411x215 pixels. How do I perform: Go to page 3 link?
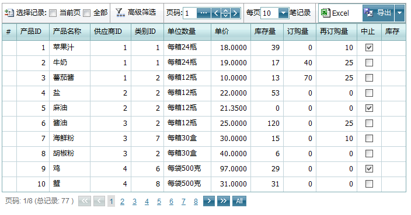point(134,202)
